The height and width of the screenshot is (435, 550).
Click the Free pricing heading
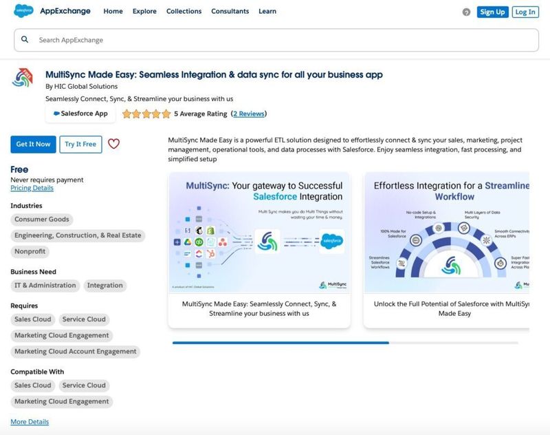pyautogui.click(x=19, y=169)
